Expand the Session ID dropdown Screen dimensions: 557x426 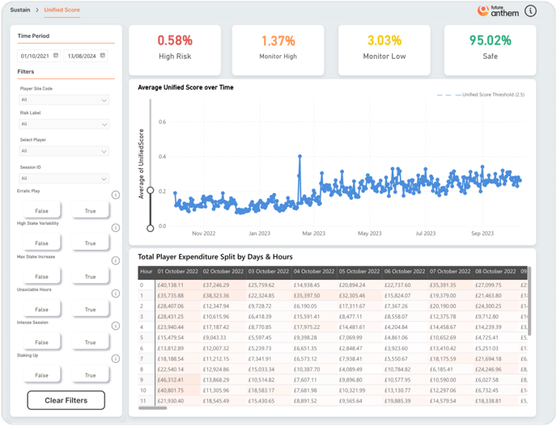coord(64,178)
